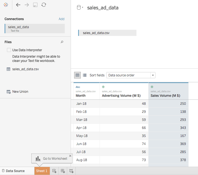
Task: Add a new dashboard
Action: point(63,171)
